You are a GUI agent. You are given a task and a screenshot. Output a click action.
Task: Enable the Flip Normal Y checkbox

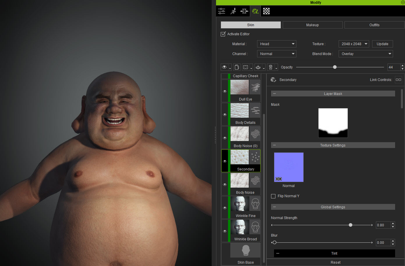tap(273, 196)
